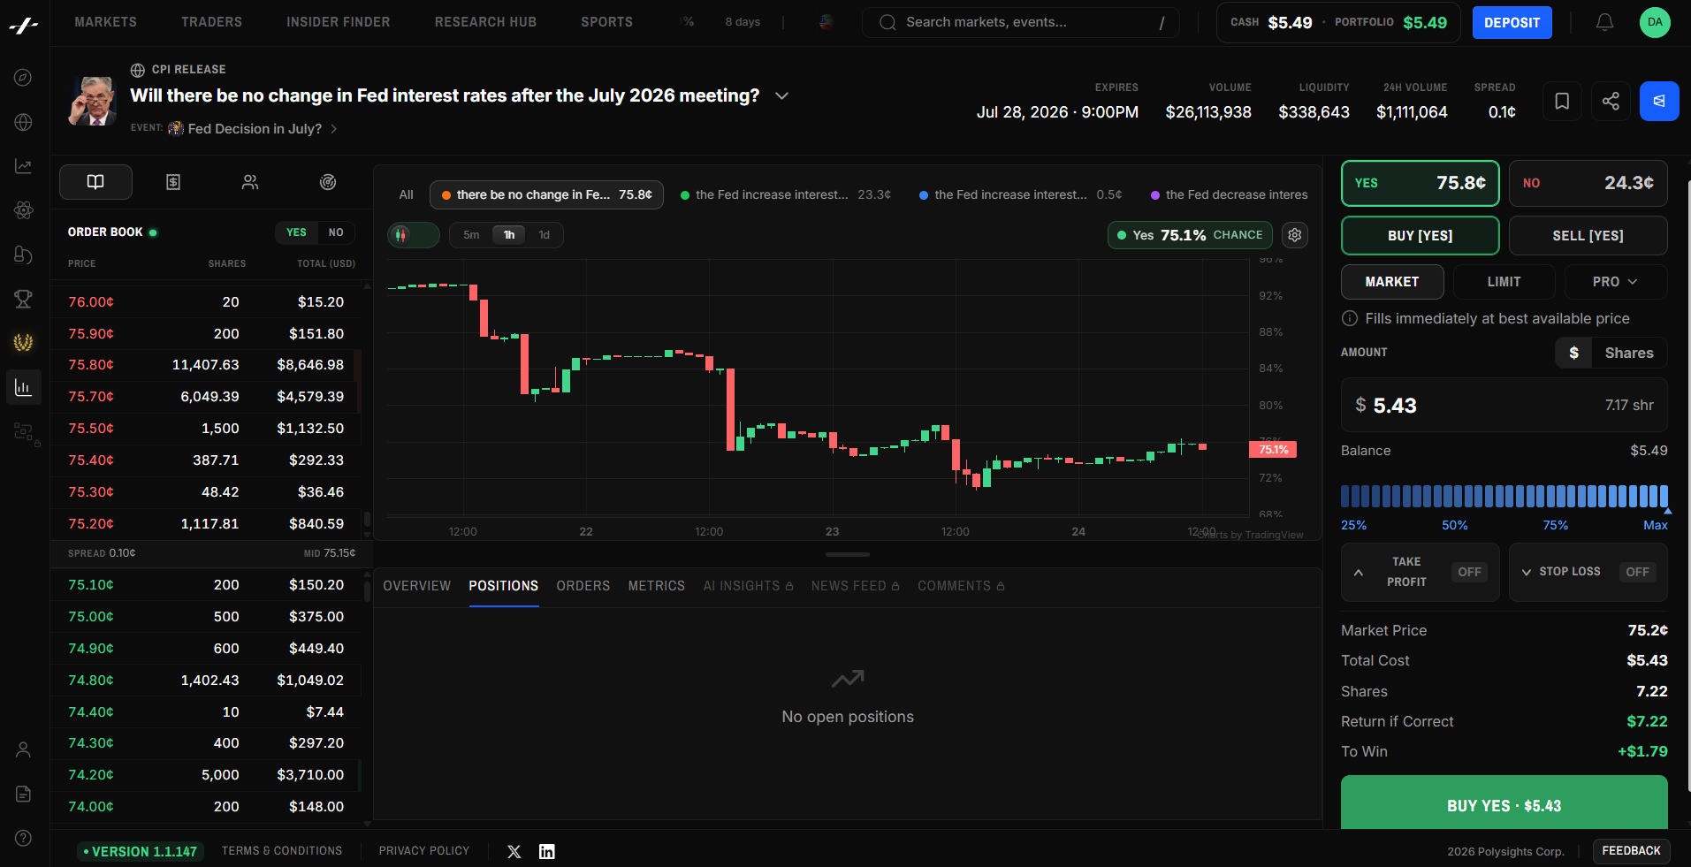
Task: Open the PRO order type dropdown
Action: pyautogui.click(x=1616, y=282)
